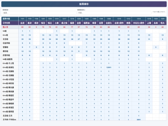Click the value 27 in 文吉組 row
This screenshot has width=168, height=126.
[x=79, y=39]
